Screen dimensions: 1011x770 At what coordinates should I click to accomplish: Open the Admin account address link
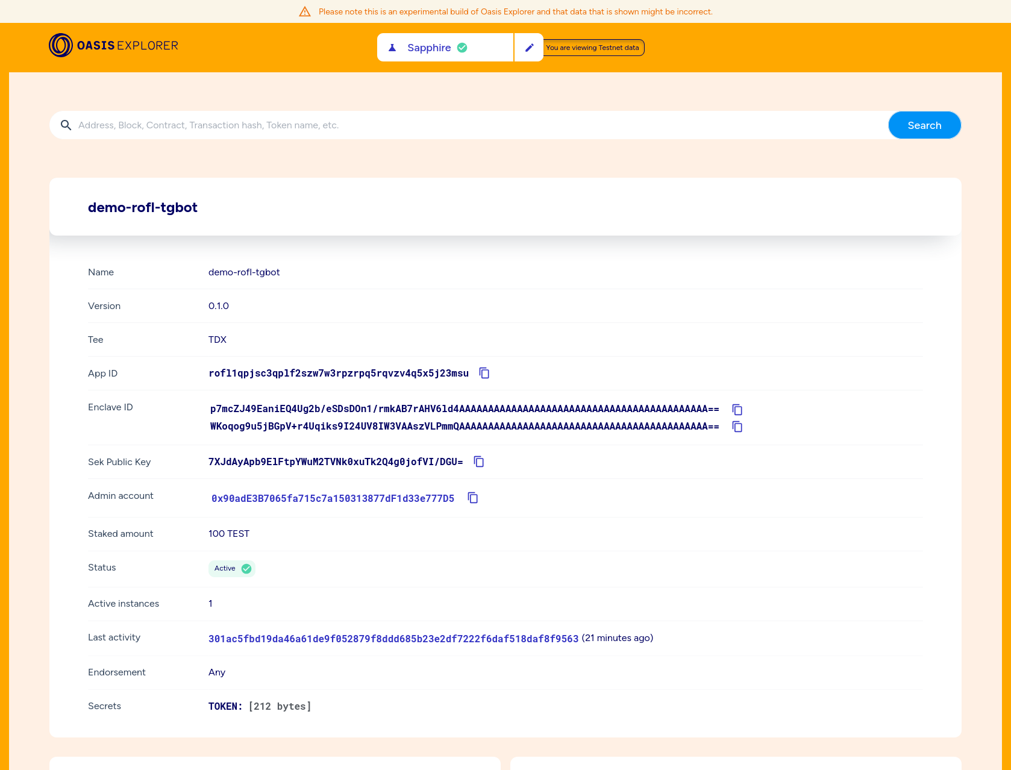[333, 498]
